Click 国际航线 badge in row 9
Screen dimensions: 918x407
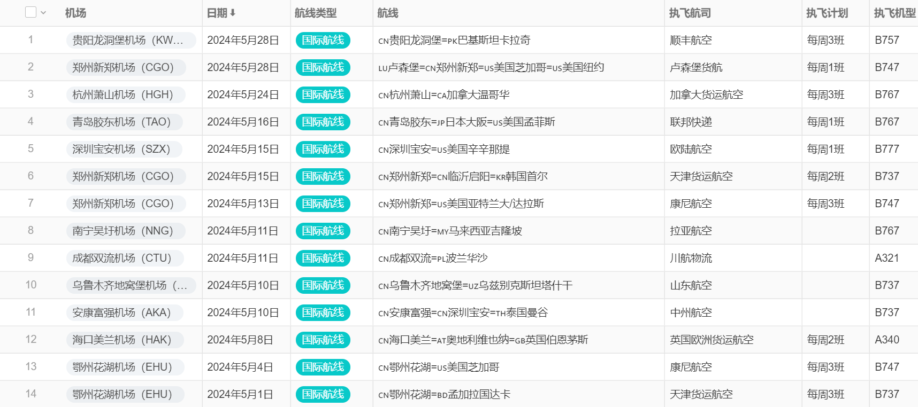(323, 258)
